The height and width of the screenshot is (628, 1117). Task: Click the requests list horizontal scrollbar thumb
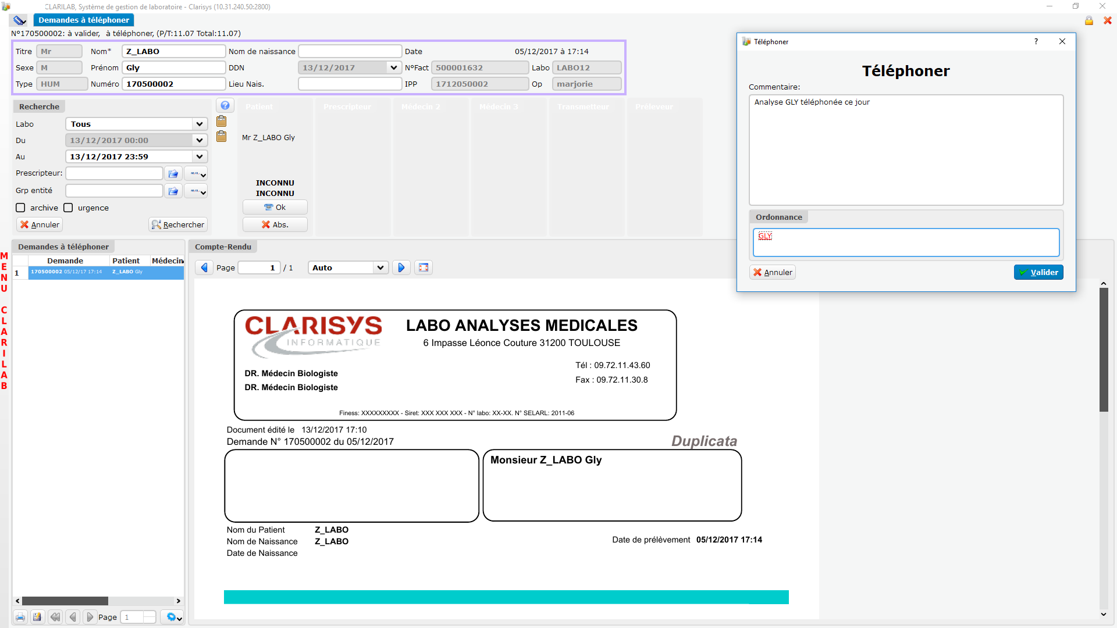point(65,601)
